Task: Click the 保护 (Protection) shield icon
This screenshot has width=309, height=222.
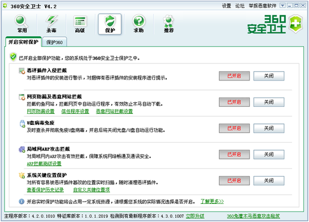Action: (x=110, y=24)
